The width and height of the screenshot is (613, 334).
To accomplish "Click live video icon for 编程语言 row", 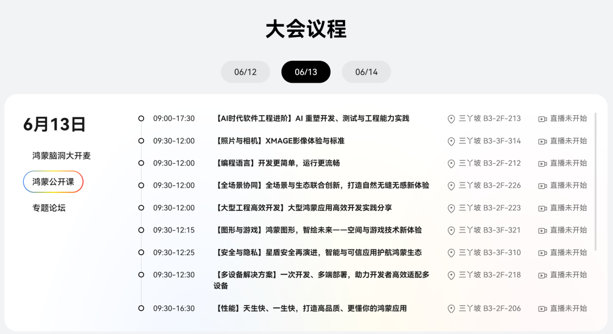I will tap(542, 164).
